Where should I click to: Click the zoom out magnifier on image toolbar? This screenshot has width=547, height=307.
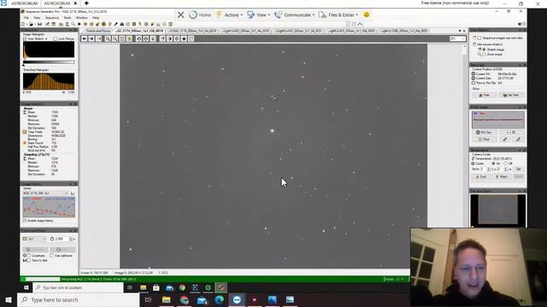[x=115, y=38]
